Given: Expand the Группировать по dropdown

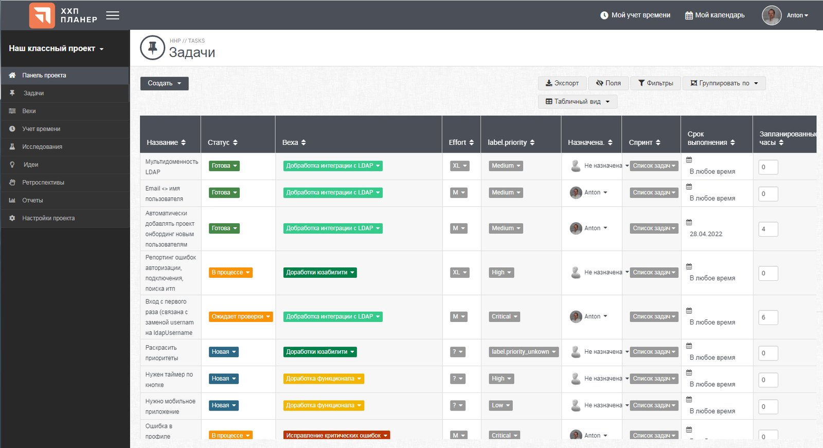Looking at the screenshot, I should [x=724, y=83].
